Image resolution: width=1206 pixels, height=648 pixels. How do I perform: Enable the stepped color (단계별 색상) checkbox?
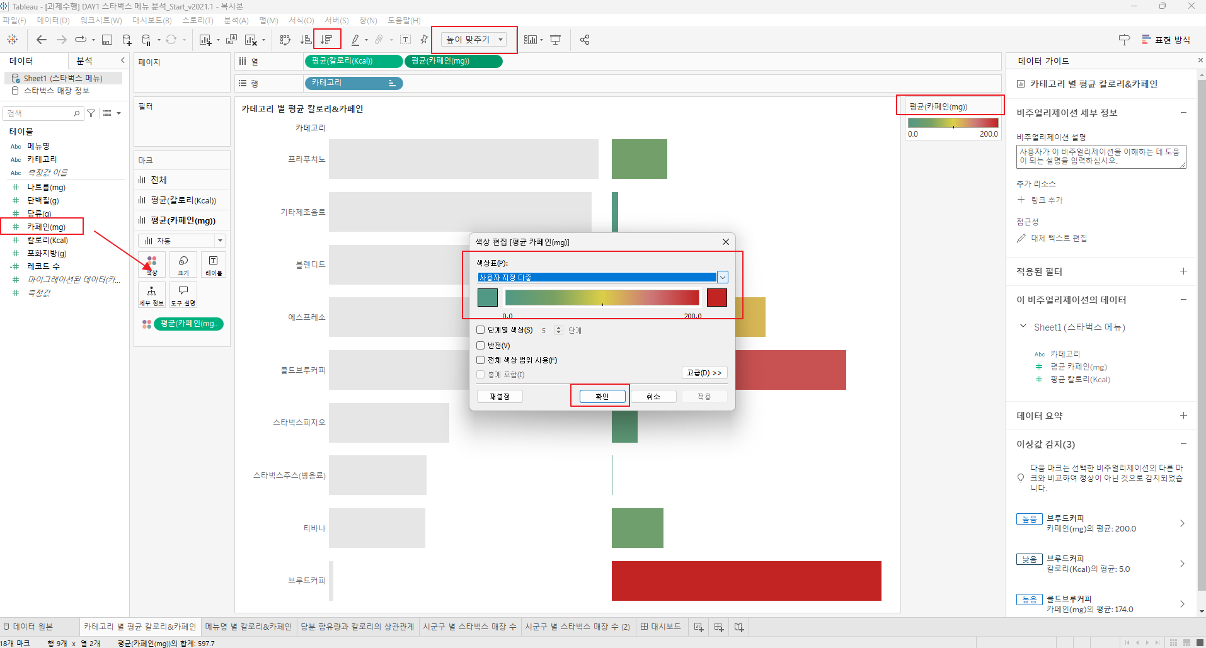pyautogui.click(x=481, y=329)
